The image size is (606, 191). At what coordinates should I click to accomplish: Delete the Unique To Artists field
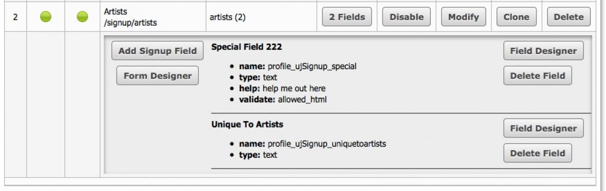coord(537,153)
